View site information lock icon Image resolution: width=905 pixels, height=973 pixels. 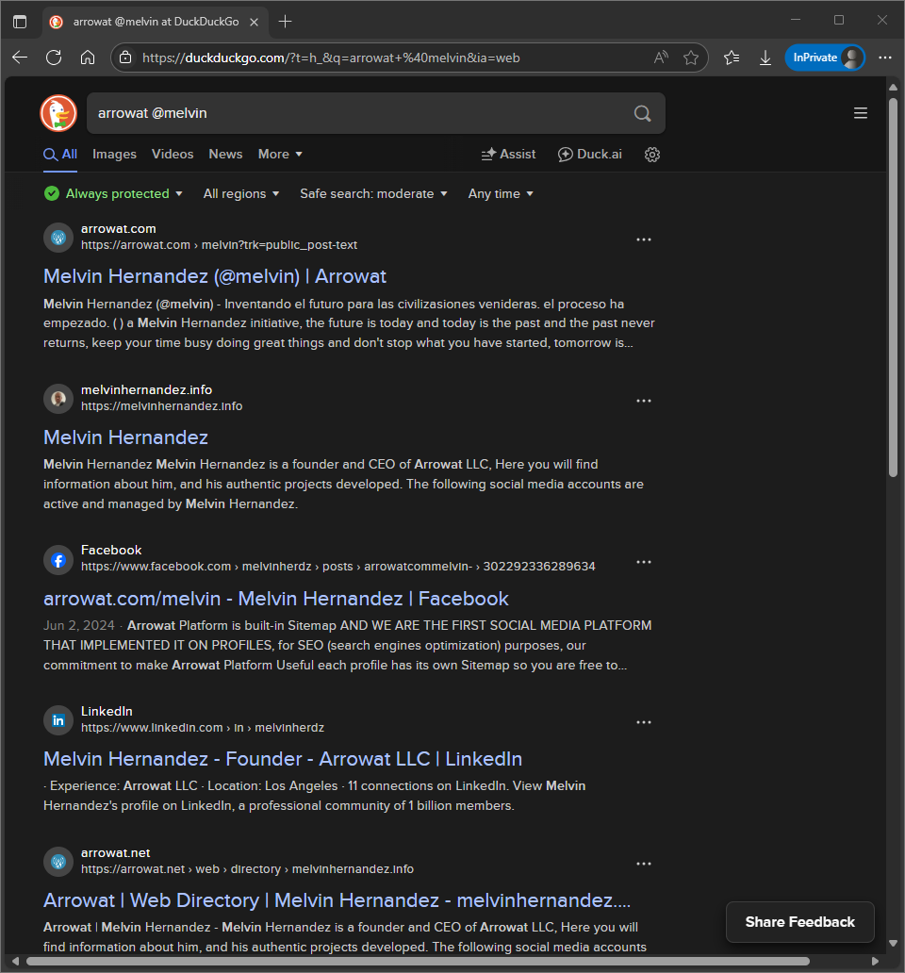coord(125,58)
